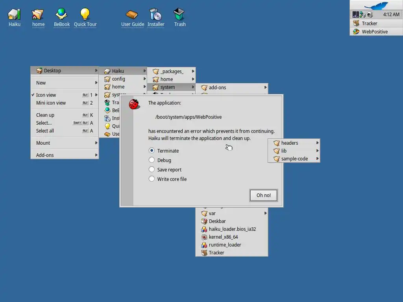This screenshot has width=403, height=302.
Task: Click home folder beneath _packages_ entry
Action: pyautogui.click(x=171, y=79)
